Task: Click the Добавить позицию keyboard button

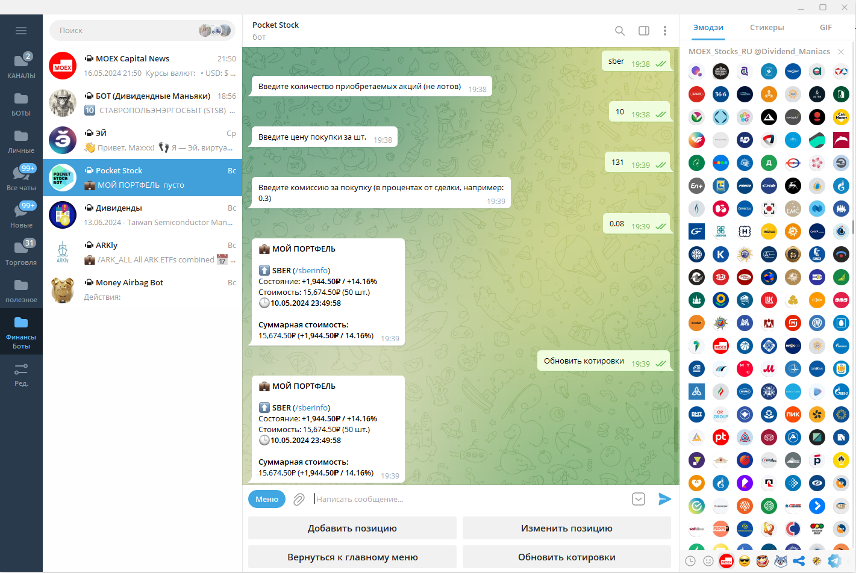Action: point(352,528)
